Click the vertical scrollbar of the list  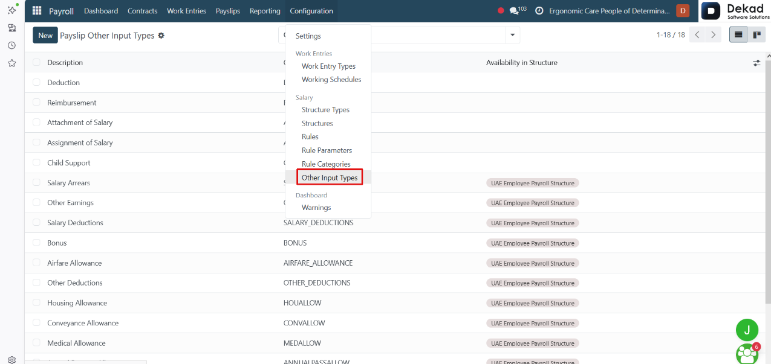pos(769,181)
